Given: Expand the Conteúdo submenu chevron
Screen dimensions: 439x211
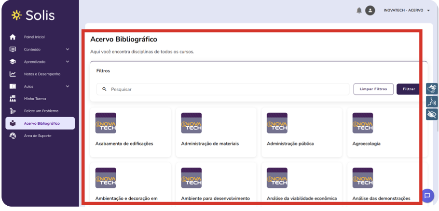Looking at the screenshot, I should click(68, 50).
